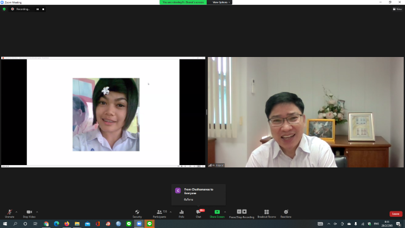Open the highlighted LINE taskbar icon
405x228 pixels.
pos(150,224)
